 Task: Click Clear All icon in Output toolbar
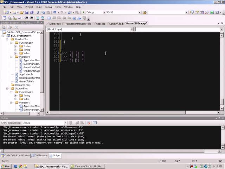(89, 123)
